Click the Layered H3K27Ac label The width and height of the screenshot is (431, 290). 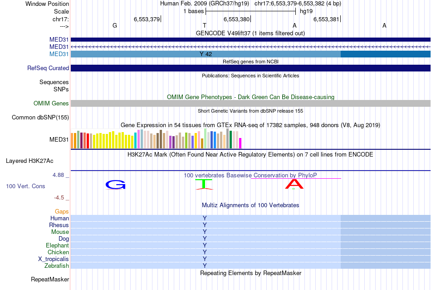pyautogui.click(x=29, y=161)
